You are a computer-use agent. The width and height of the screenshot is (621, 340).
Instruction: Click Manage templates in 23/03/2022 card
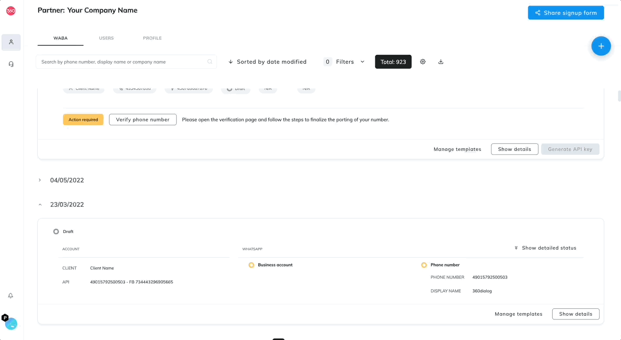(518, 314)
